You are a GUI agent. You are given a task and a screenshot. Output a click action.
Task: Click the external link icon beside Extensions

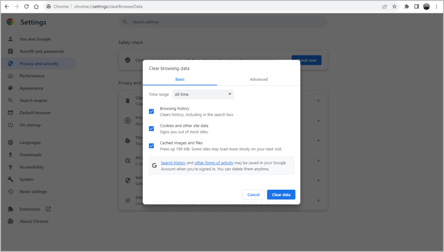tap(49, 209)
